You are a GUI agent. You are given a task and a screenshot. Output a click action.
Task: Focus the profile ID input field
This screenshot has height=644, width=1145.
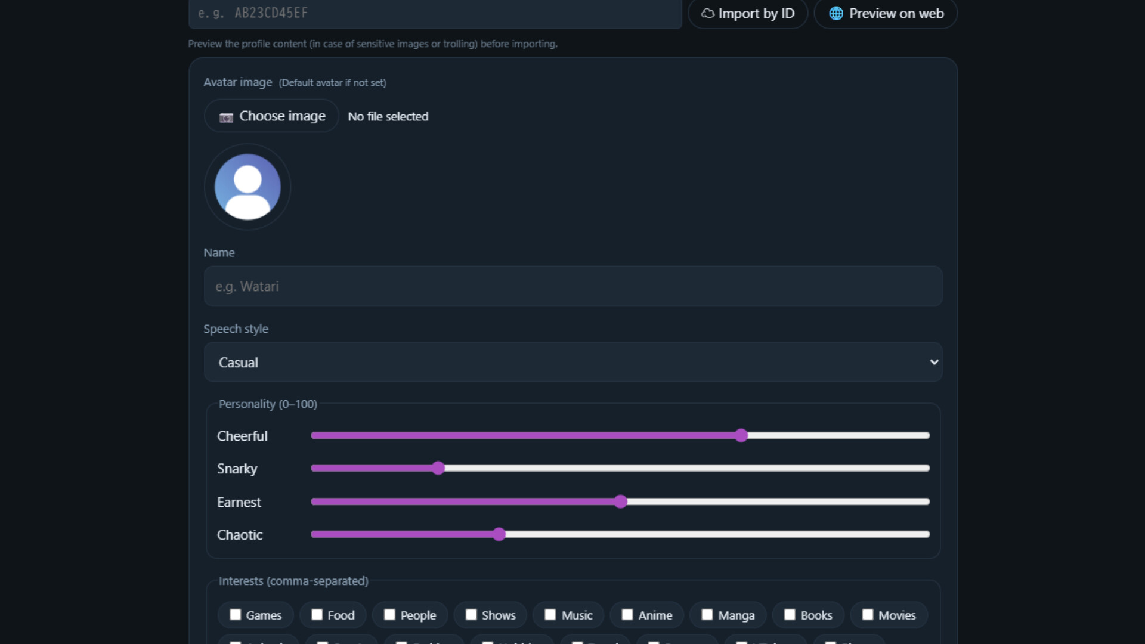click(x=435, y=13)
